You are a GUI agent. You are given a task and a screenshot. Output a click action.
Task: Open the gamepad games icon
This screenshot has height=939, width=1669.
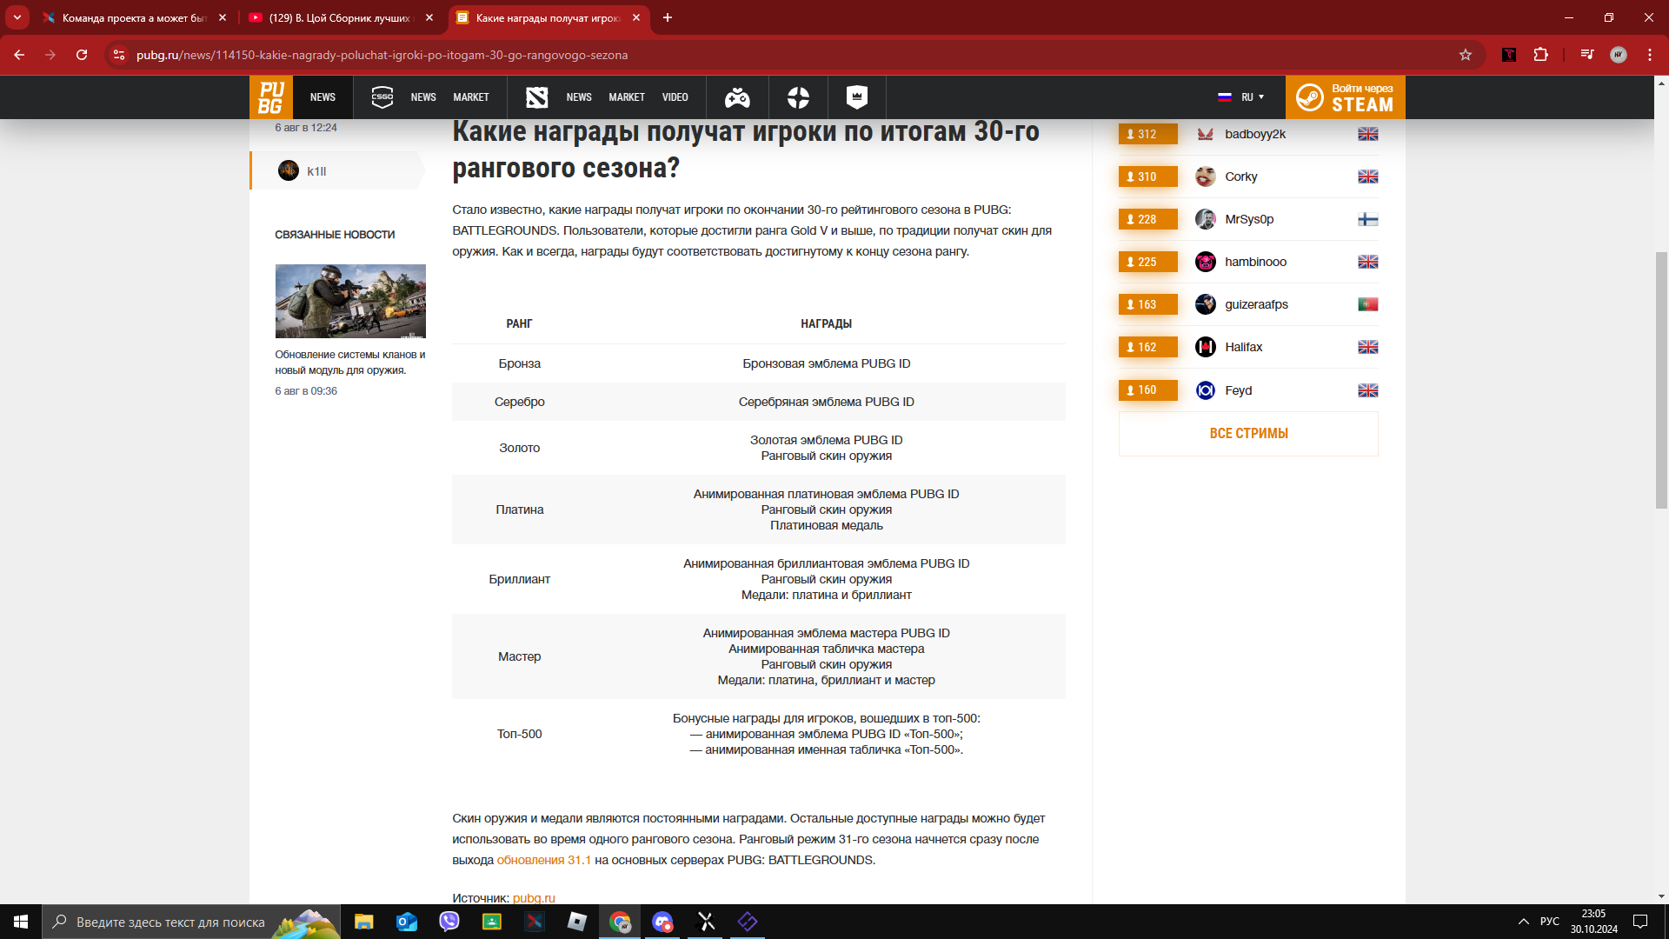tap(737, 97)
